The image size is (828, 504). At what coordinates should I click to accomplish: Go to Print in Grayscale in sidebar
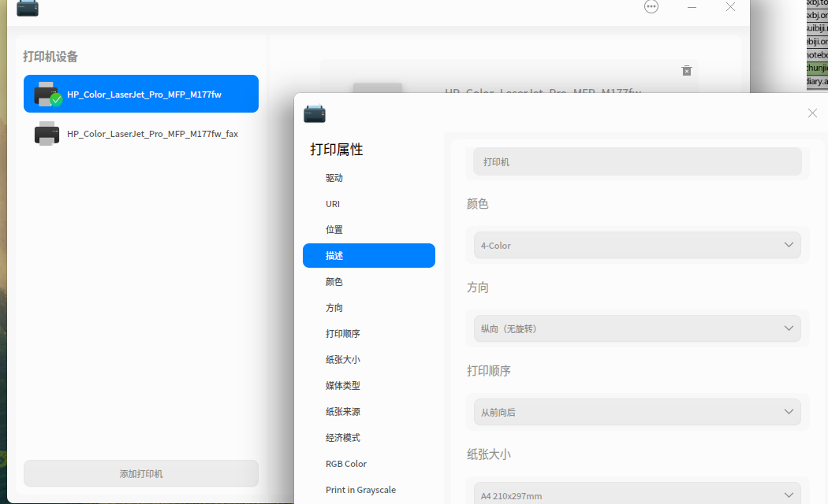[368, 489]
